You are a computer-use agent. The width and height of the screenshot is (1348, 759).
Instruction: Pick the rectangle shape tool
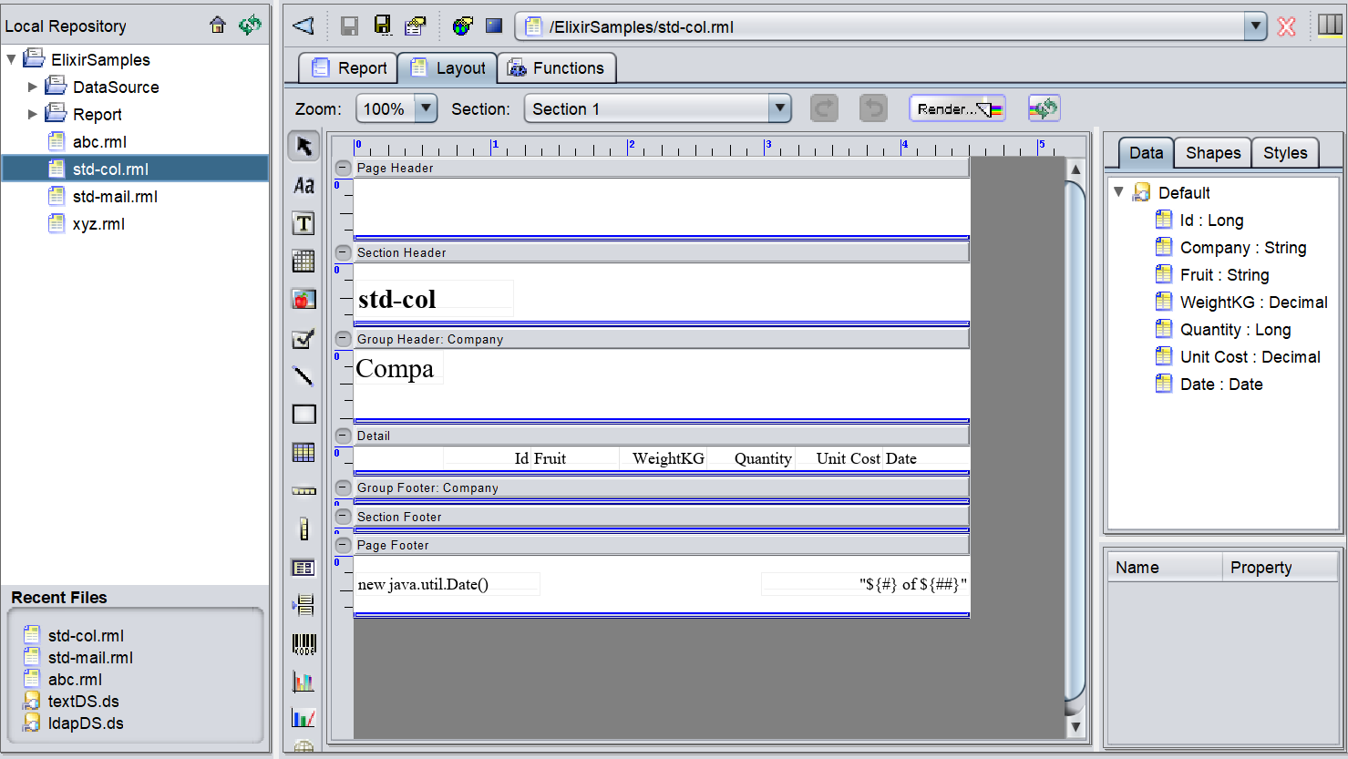point(304,415)
